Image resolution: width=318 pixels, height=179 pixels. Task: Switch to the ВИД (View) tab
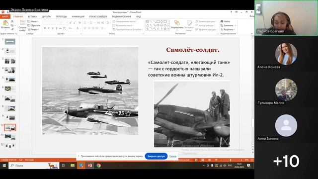(x=139, y=16)
